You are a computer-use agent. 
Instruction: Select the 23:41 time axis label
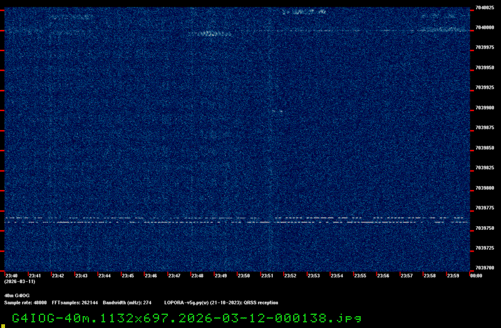coord(35,276)
